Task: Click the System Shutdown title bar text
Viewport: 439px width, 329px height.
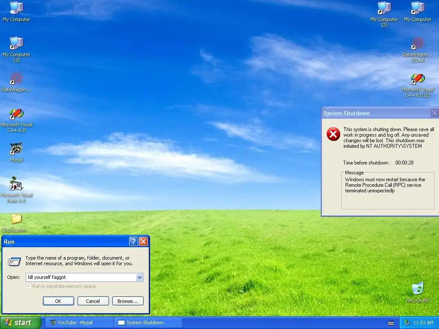Action: (346, 113)
